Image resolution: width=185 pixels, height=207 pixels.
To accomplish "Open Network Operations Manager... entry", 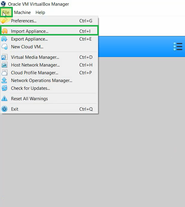I will point(49,81).
